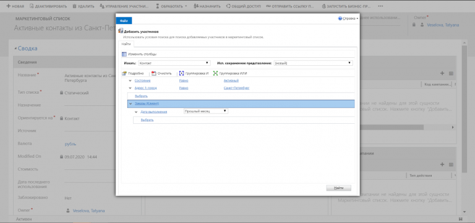Click Деактивировать in the background command bar

tap(48, 6)
